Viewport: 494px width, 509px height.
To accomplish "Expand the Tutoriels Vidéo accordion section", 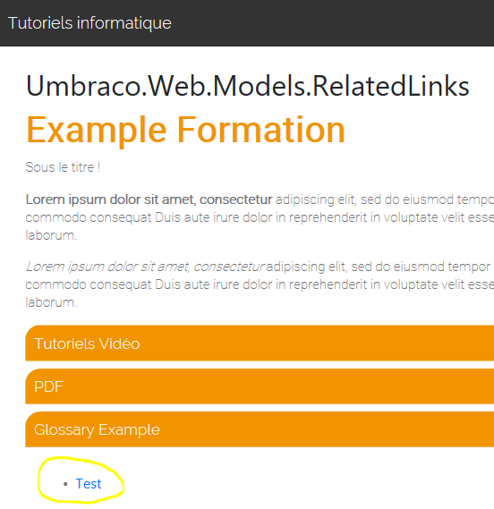I will tap(260, 344).
